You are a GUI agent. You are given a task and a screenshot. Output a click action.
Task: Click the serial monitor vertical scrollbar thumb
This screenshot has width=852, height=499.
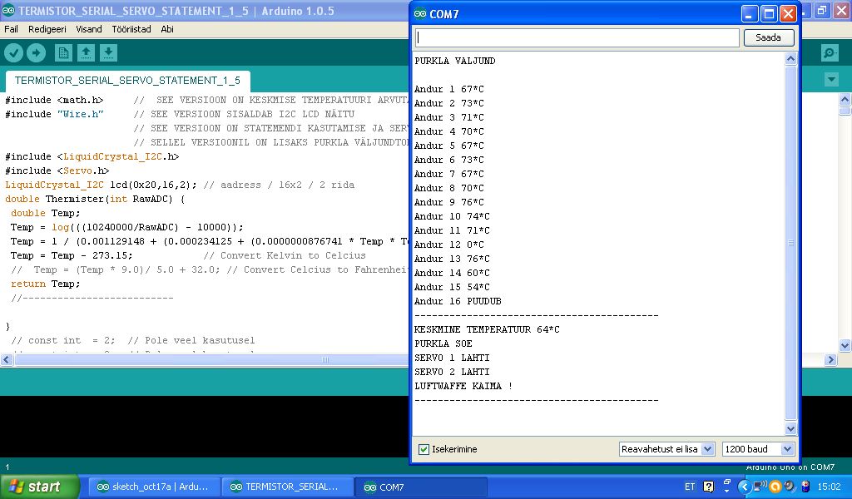coord(790,243)
